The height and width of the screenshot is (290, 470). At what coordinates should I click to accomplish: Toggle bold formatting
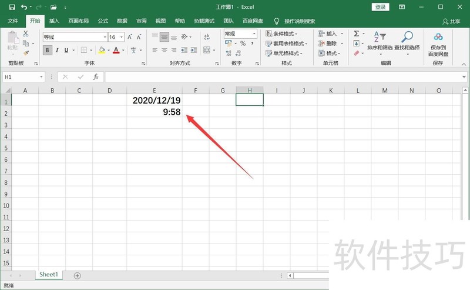[47, 50]
